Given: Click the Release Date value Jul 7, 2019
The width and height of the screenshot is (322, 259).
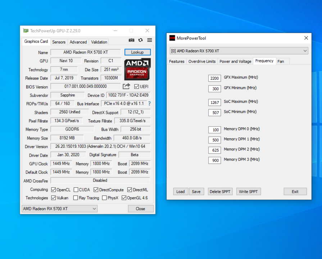Looking at the screenshot, I should [64, 78].
